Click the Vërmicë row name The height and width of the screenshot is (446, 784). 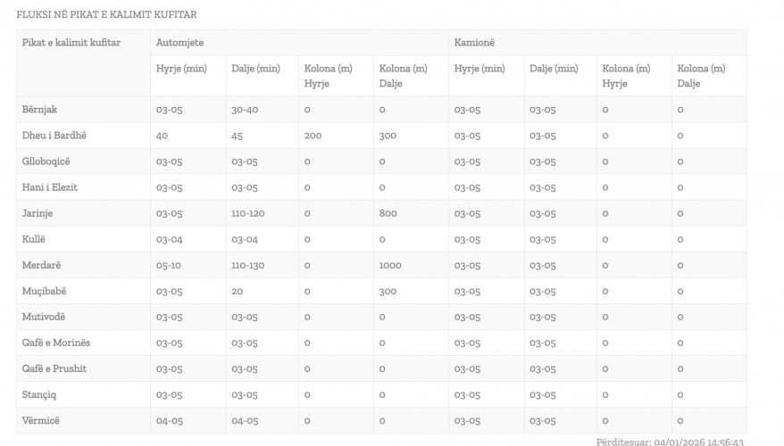click(40, 420)
